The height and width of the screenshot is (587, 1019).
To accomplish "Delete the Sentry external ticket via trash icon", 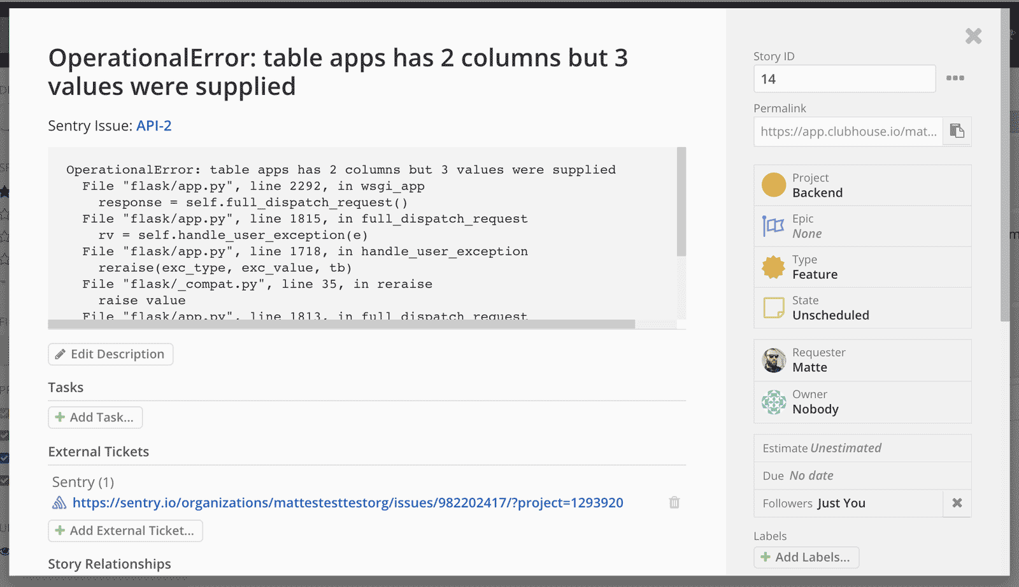I will [x=674, y=502].
